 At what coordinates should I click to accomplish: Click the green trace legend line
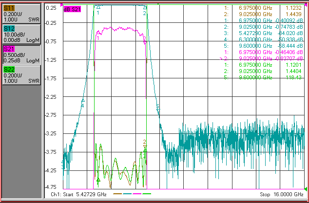147,194
